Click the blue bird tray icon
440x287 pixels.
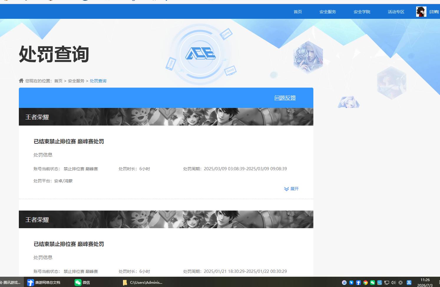coord(351,283)
